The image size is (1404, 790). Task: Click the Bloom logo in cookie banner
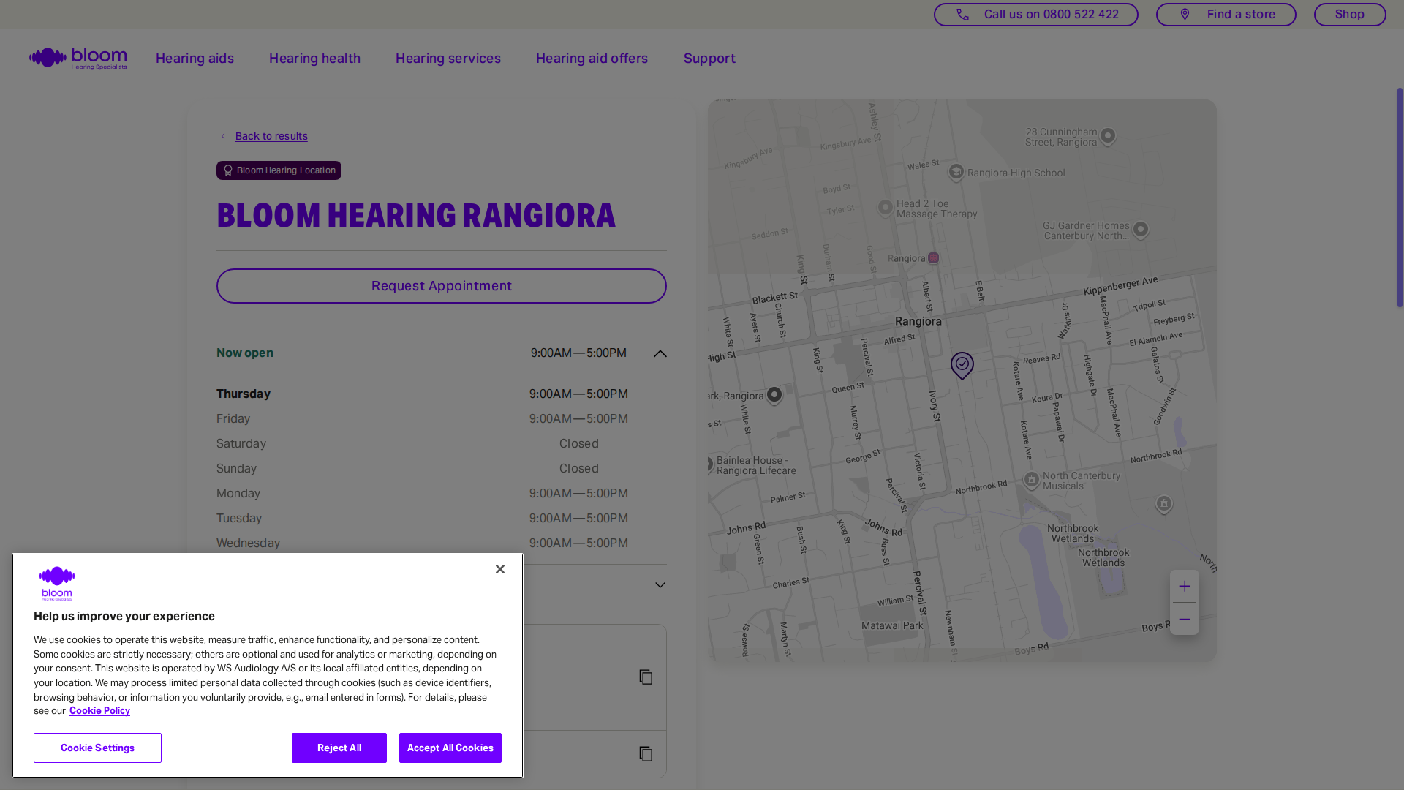[57, 584]
